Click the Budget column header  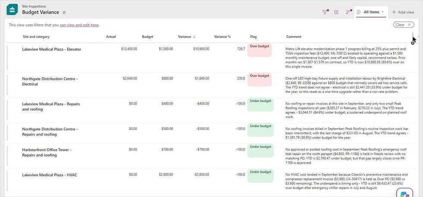point(148,37)
